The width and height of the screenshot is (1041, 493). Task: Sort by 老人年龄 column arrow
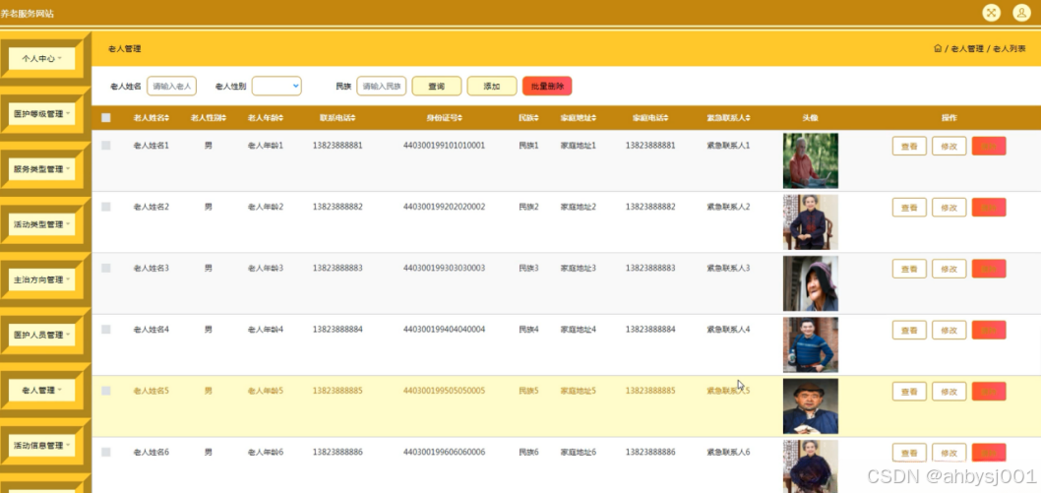click(281, 118)
